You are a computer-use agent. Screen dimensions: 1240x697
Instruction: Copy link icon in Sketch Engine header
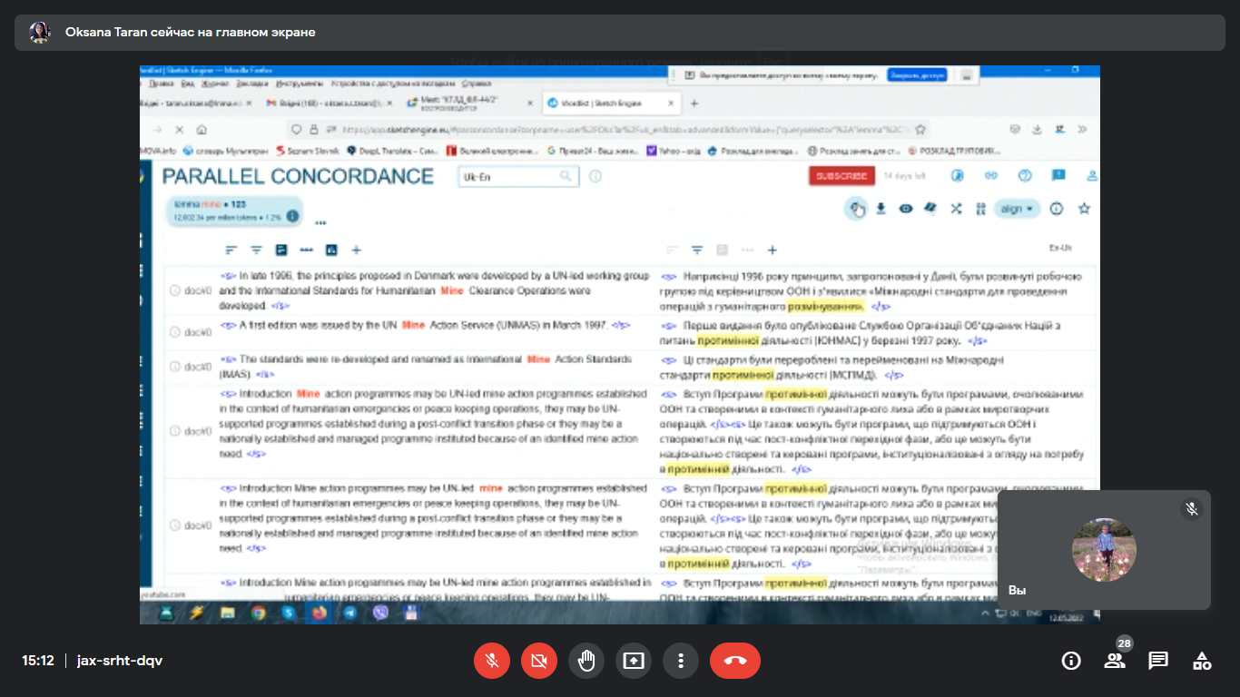pyautogui.click(x=991, y=176)
